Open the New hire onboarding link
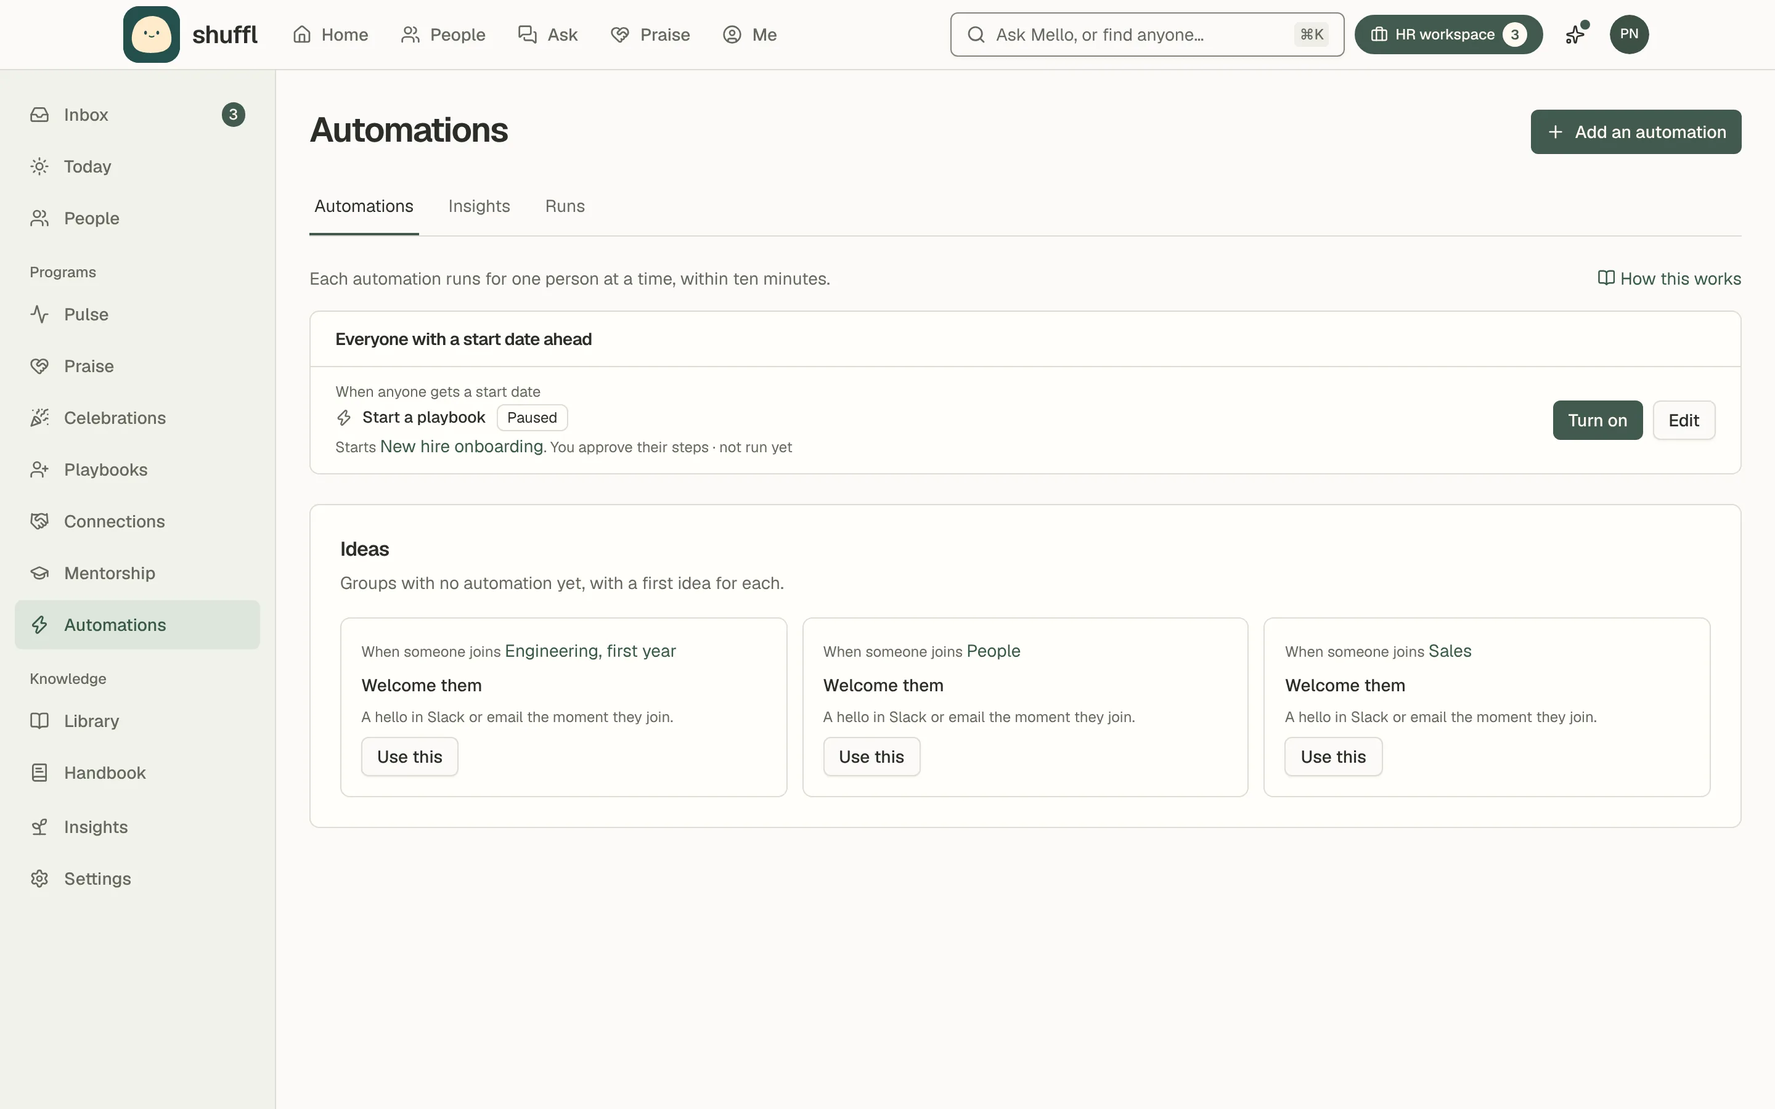Viewport: 1775px width, 1109px height. click(462, 447)
